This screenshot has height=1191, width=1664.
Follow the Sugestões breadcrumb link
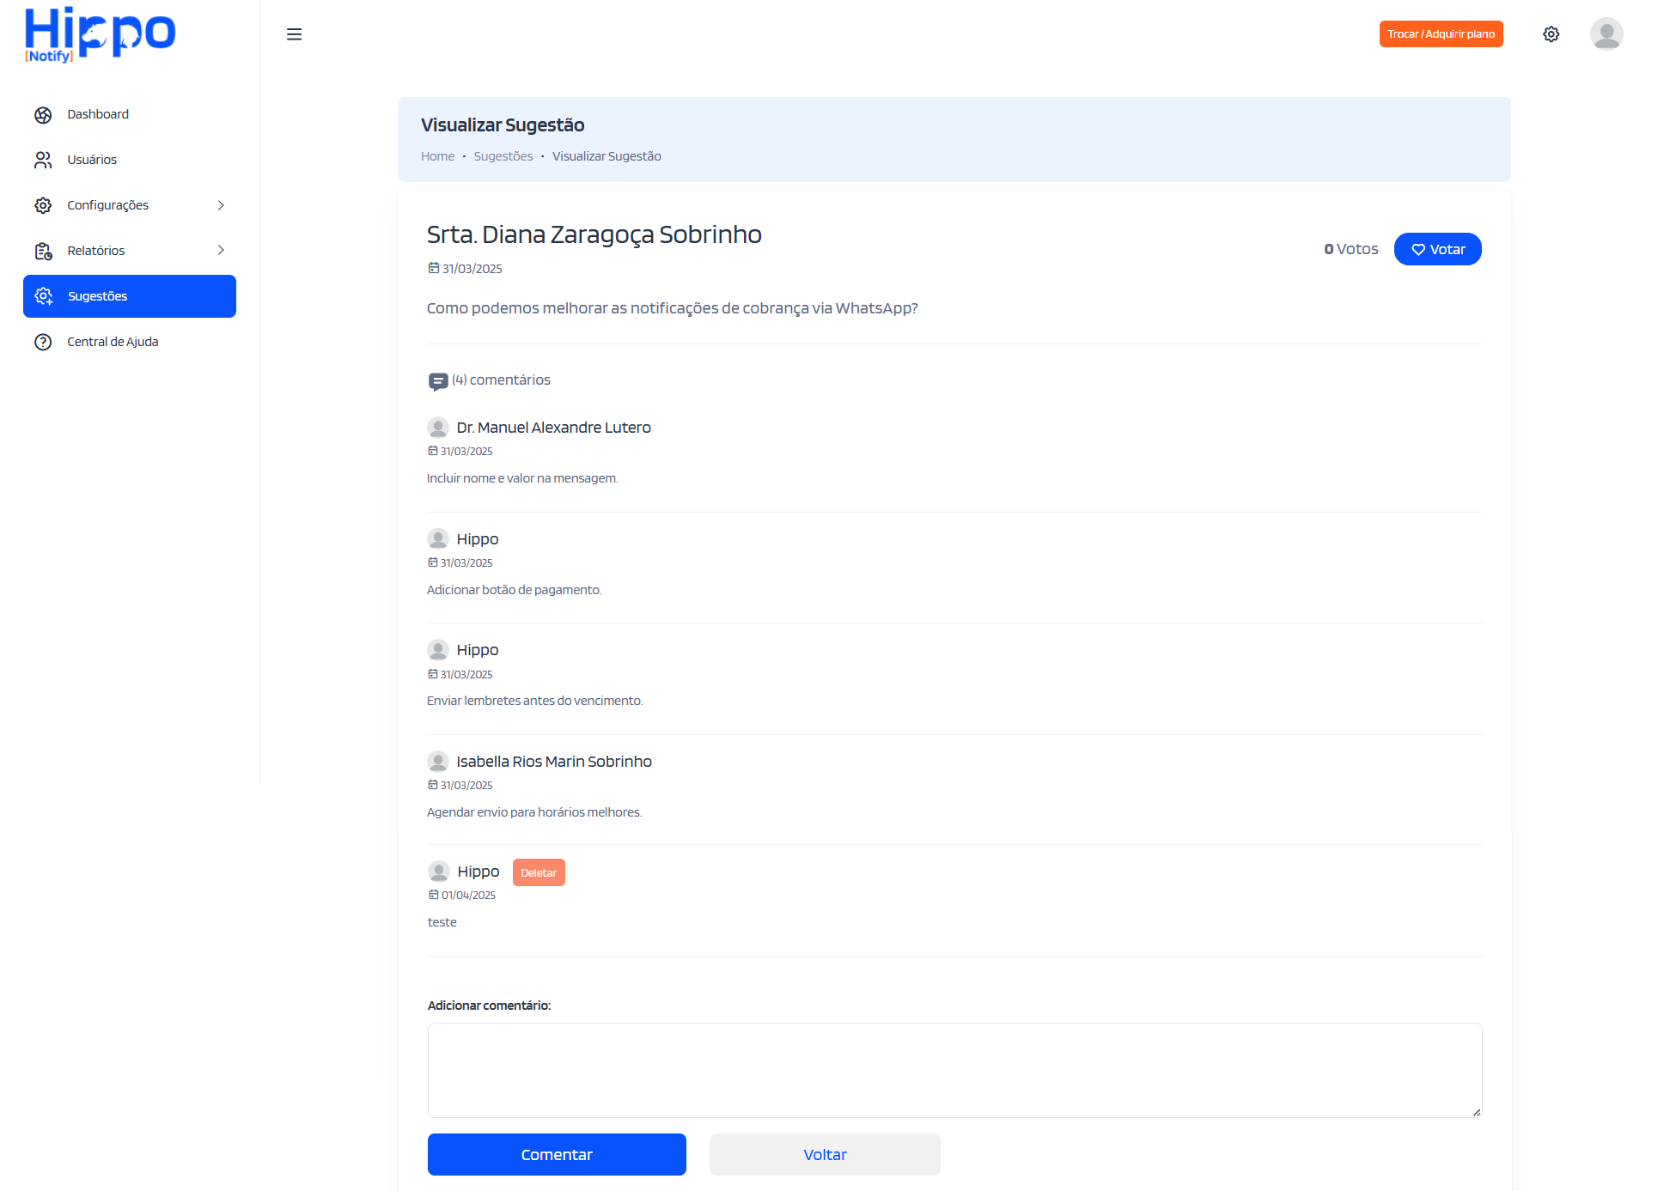(503, 156)
